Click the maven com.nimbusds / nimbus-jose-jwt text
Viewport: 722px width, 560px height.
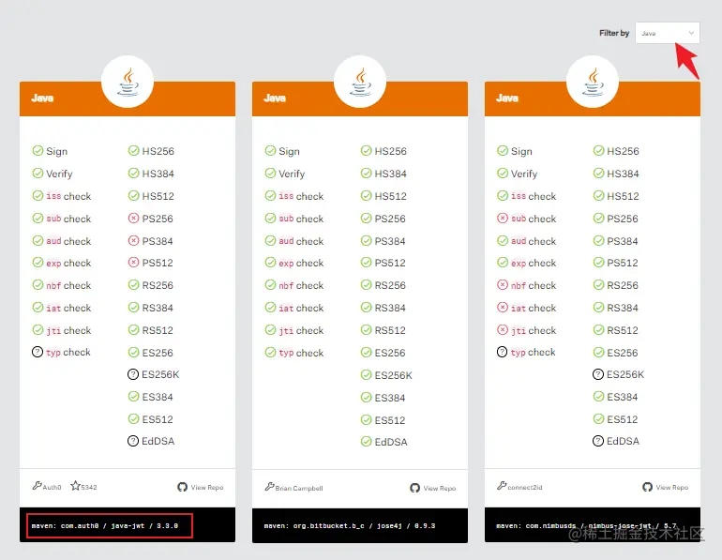(x=586, y=525)
